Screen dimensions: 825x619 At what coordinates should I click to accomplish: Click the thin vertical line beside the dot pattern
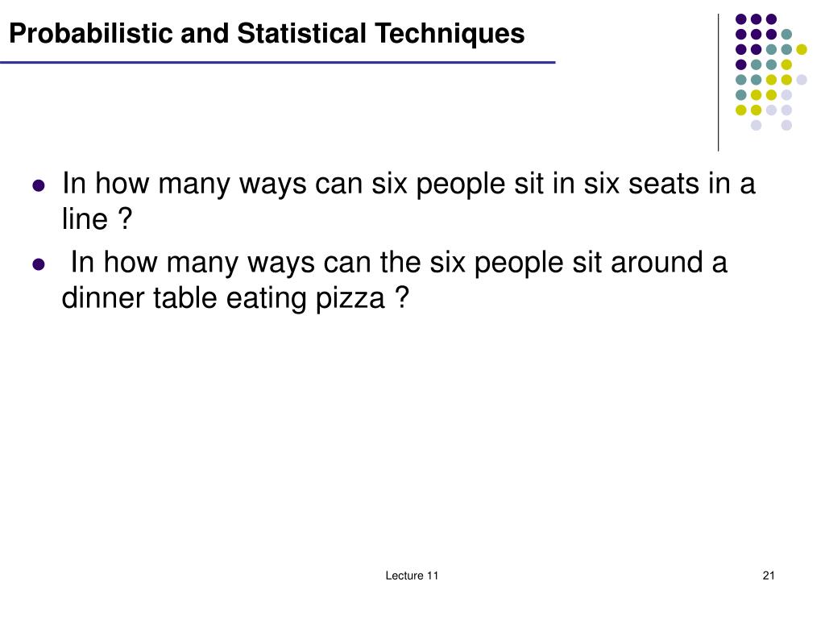point(718,83)
